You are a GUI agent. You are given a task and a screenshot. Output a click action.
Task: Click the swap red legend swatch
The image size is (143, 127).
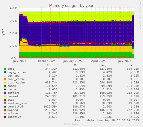[5, 100]
